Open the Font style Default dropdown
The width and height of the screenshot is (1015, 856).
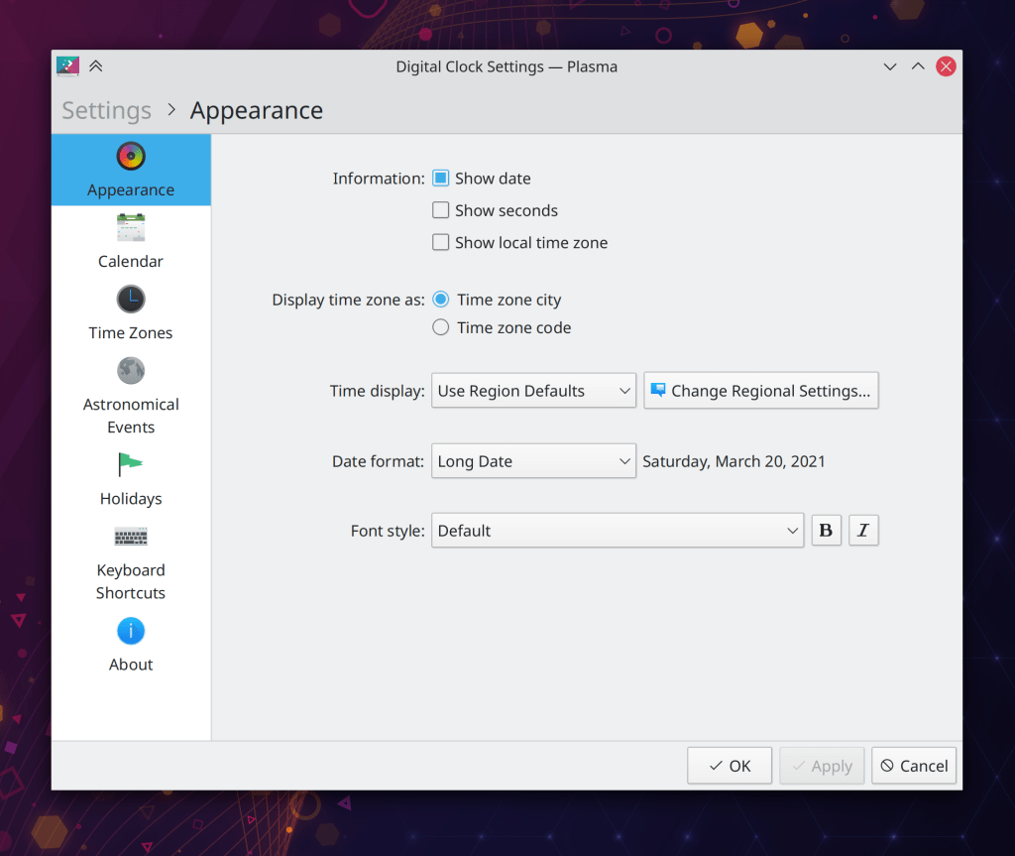coord(617,531)
